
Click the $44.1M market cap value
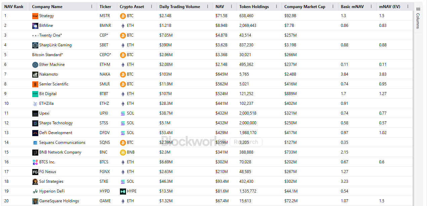pos(291,191)
